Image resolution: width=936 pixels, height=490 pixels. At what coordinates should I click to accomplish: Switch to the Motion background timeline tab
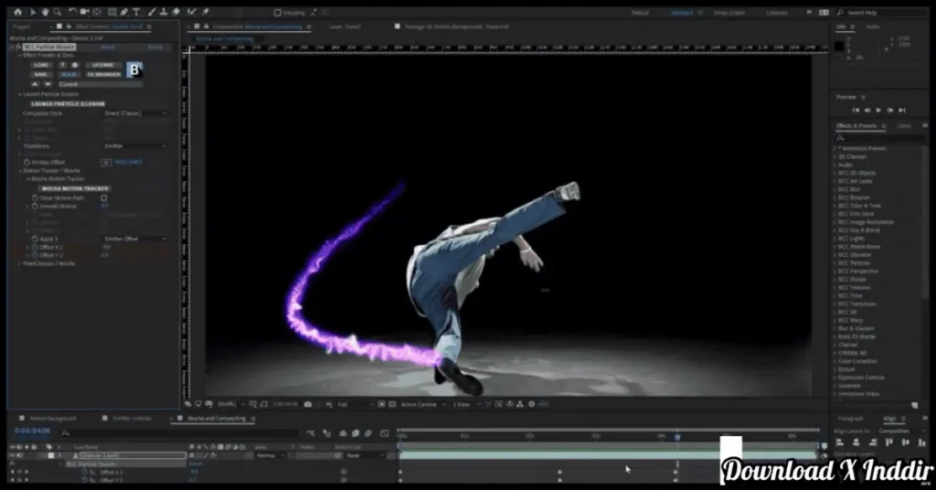pos(52,419)
